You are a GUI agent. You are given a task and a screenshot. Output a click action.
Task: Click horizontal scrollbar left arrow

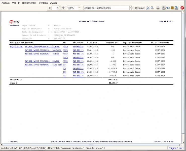coord(2,145)
